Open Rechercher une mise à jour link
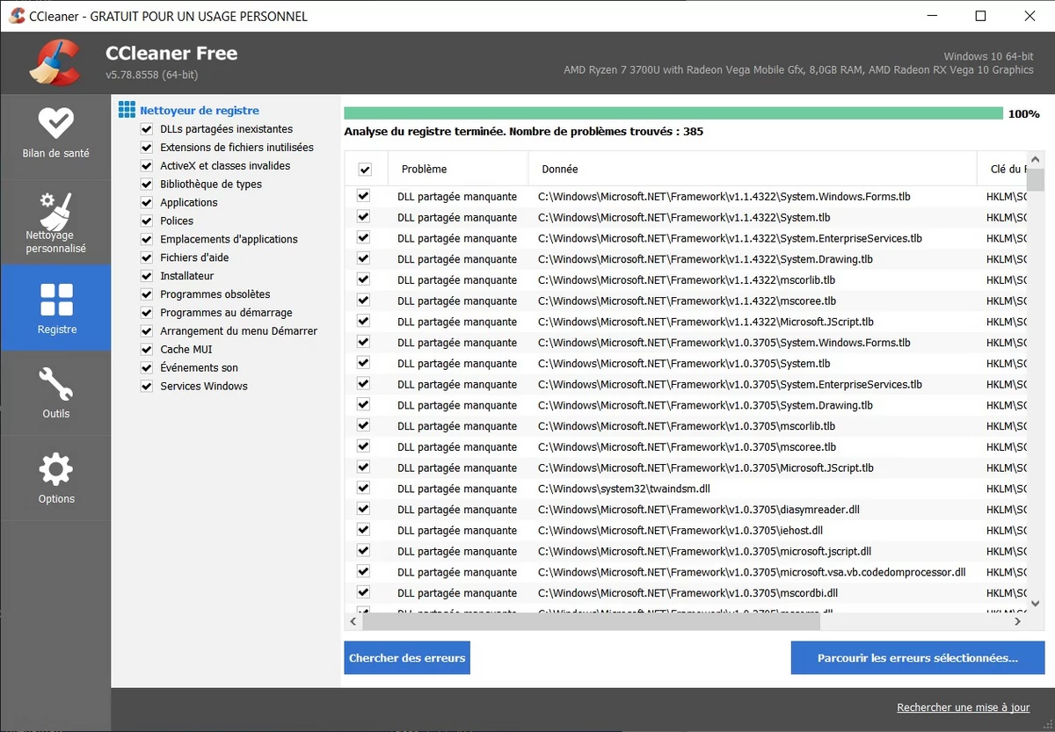The width and height of the screenshot is (1055, 732). point(964,707)
